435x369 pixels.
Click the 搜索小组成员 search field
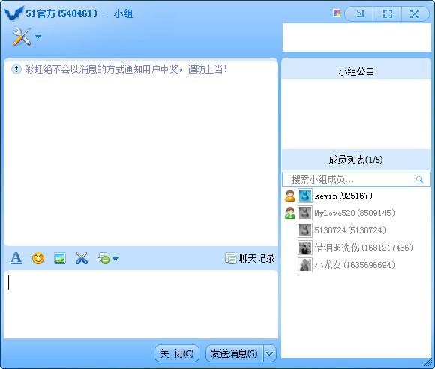click(356, 179)
